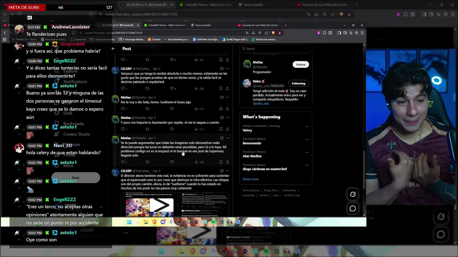Open Grok explain on CELERY's 'El director ahora' post

click(x=222, y=171)
